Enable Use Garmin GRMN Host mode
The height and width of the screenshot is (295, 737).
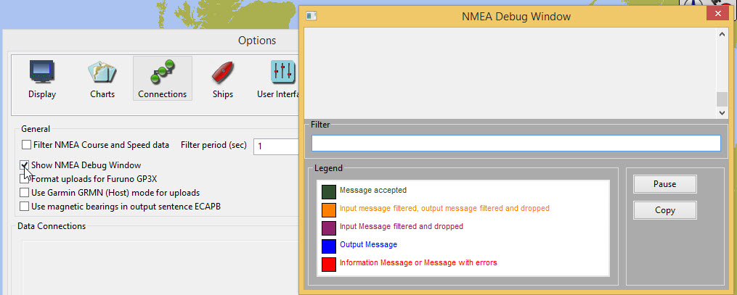[26, 193]
